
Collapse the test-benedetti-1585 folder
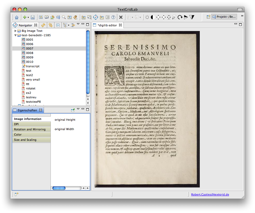16,35
